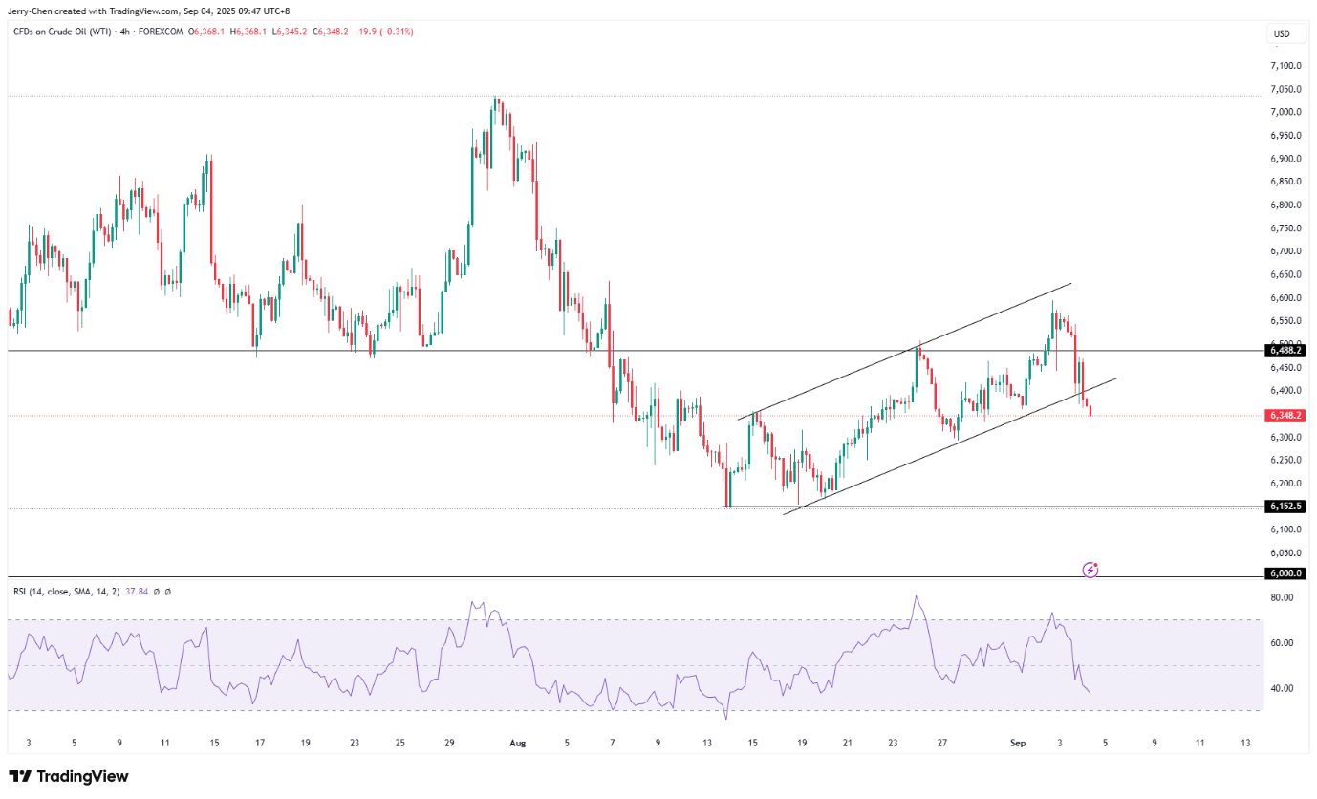The width and height of the screenshot is (1317, 799).
Task: Select the 6,488.2 price axis label
Action: (x=1286, y=351)
